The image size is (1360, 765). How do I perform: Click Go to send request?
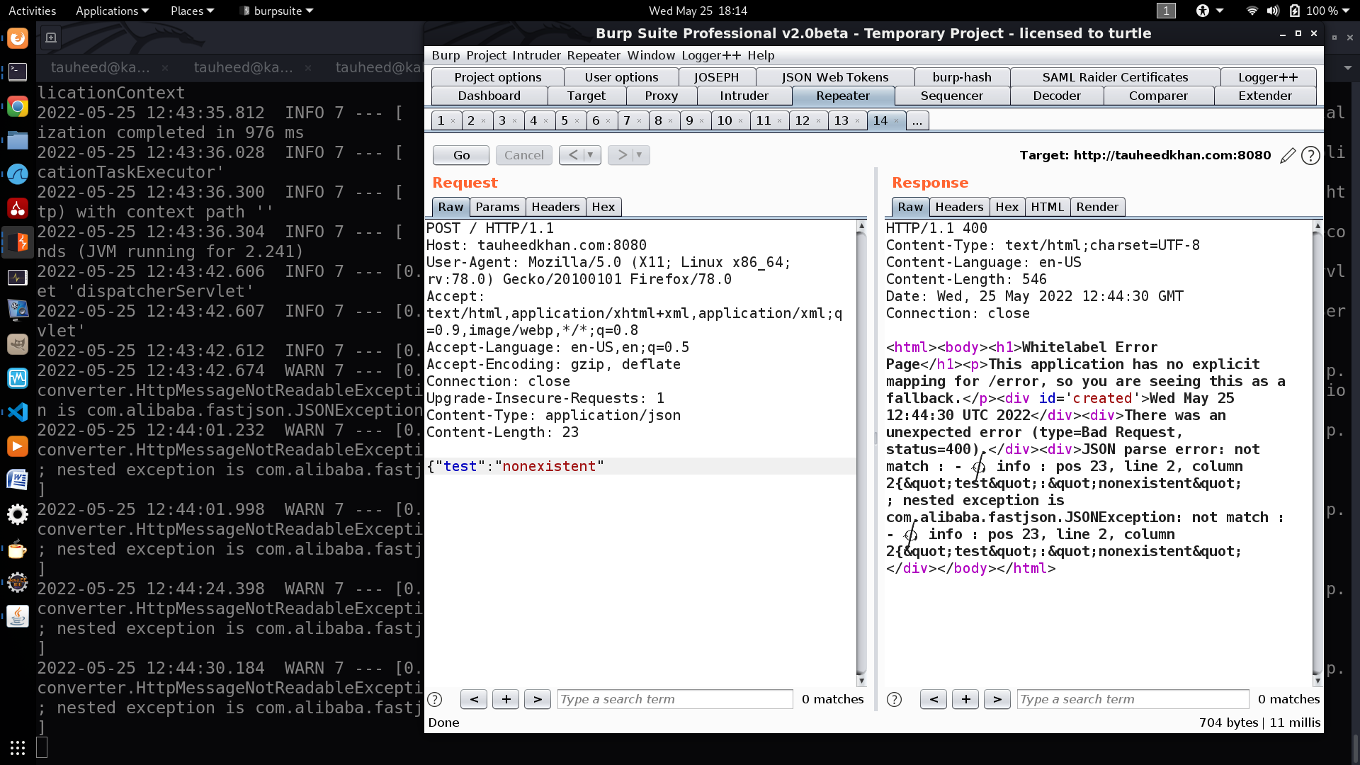point(461,155)
